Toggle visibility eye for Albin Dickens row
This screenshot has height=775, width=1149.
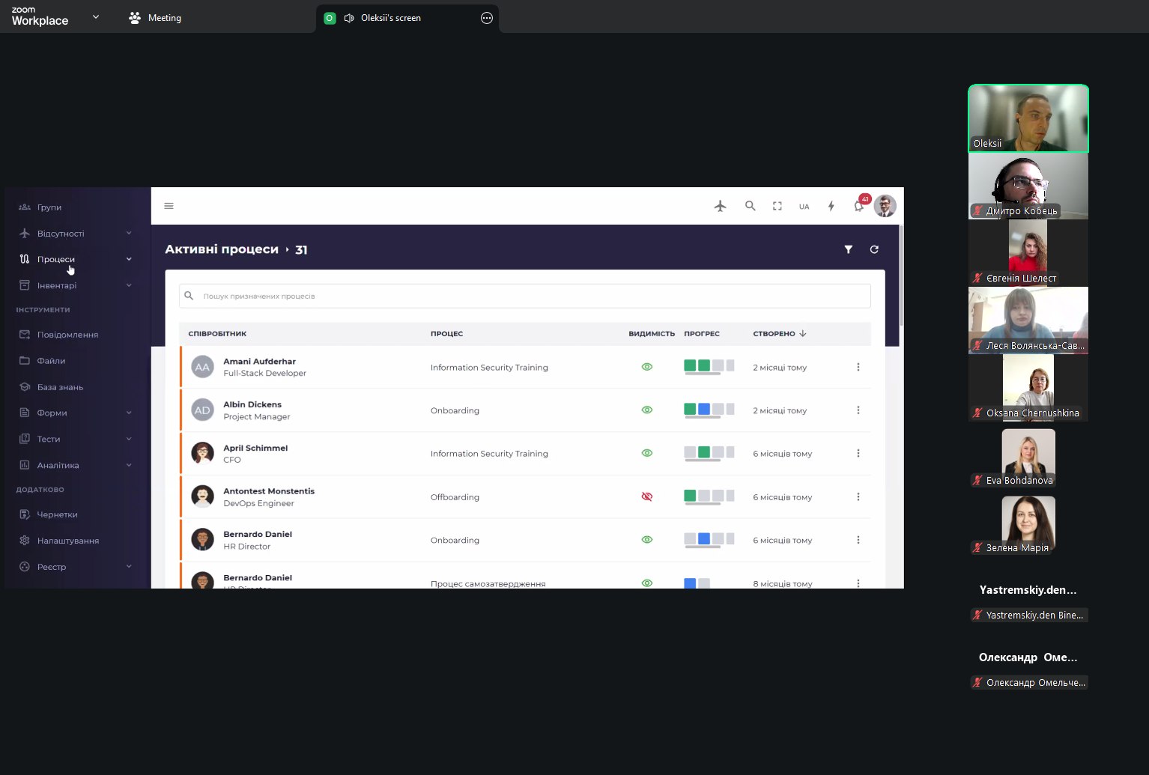pyautogui.click(x=647, y=410)
